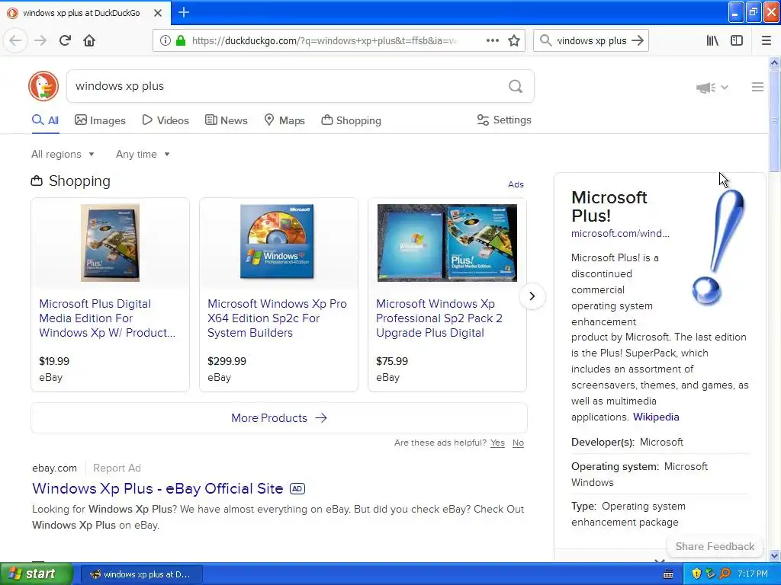
Task: Switch to Images results tab
Action: pos(100,120)
